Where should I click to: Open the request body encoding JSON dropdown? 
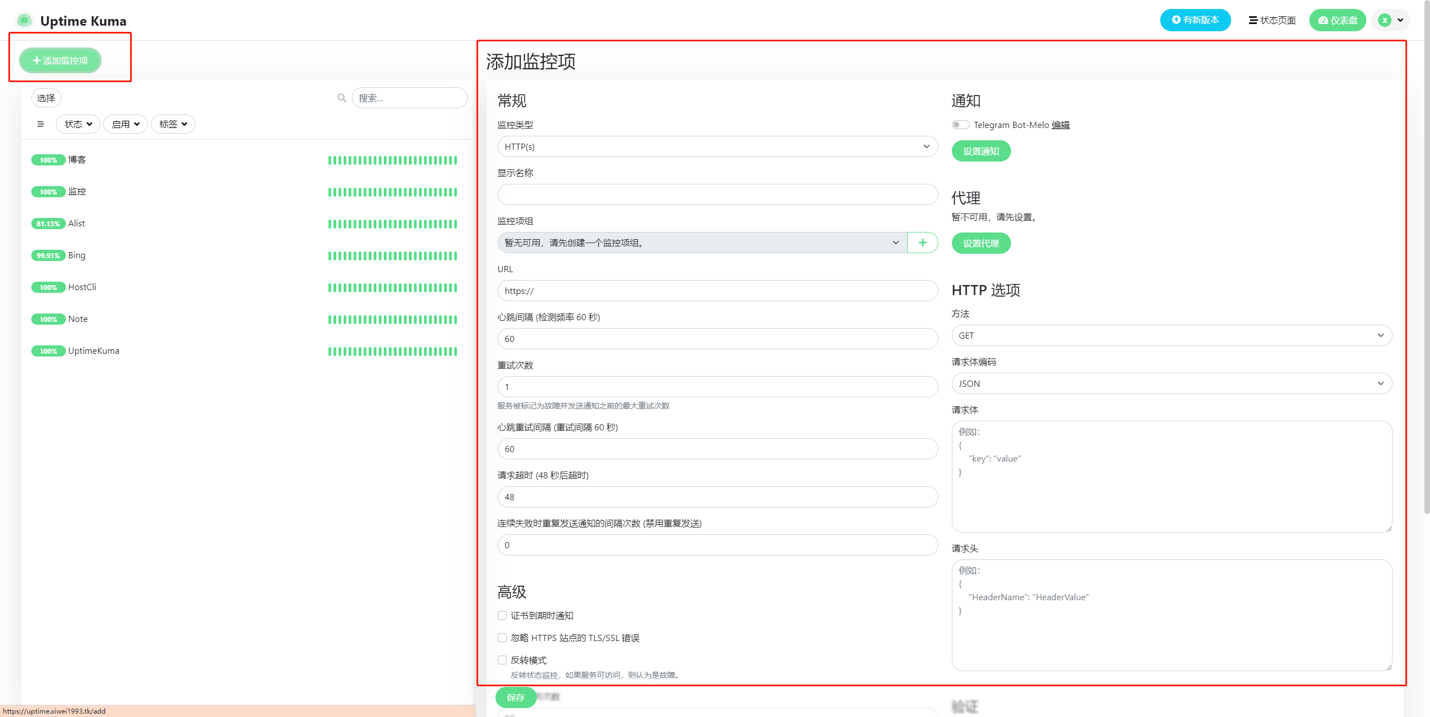pyautogui.click(x=1171, y=383)
